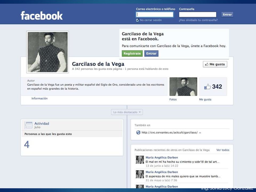Screen dimensions: 256x192
Task: Open the 31 de mayo a la(s) 7:36 timestamp
Action: [x=161, y=181]
